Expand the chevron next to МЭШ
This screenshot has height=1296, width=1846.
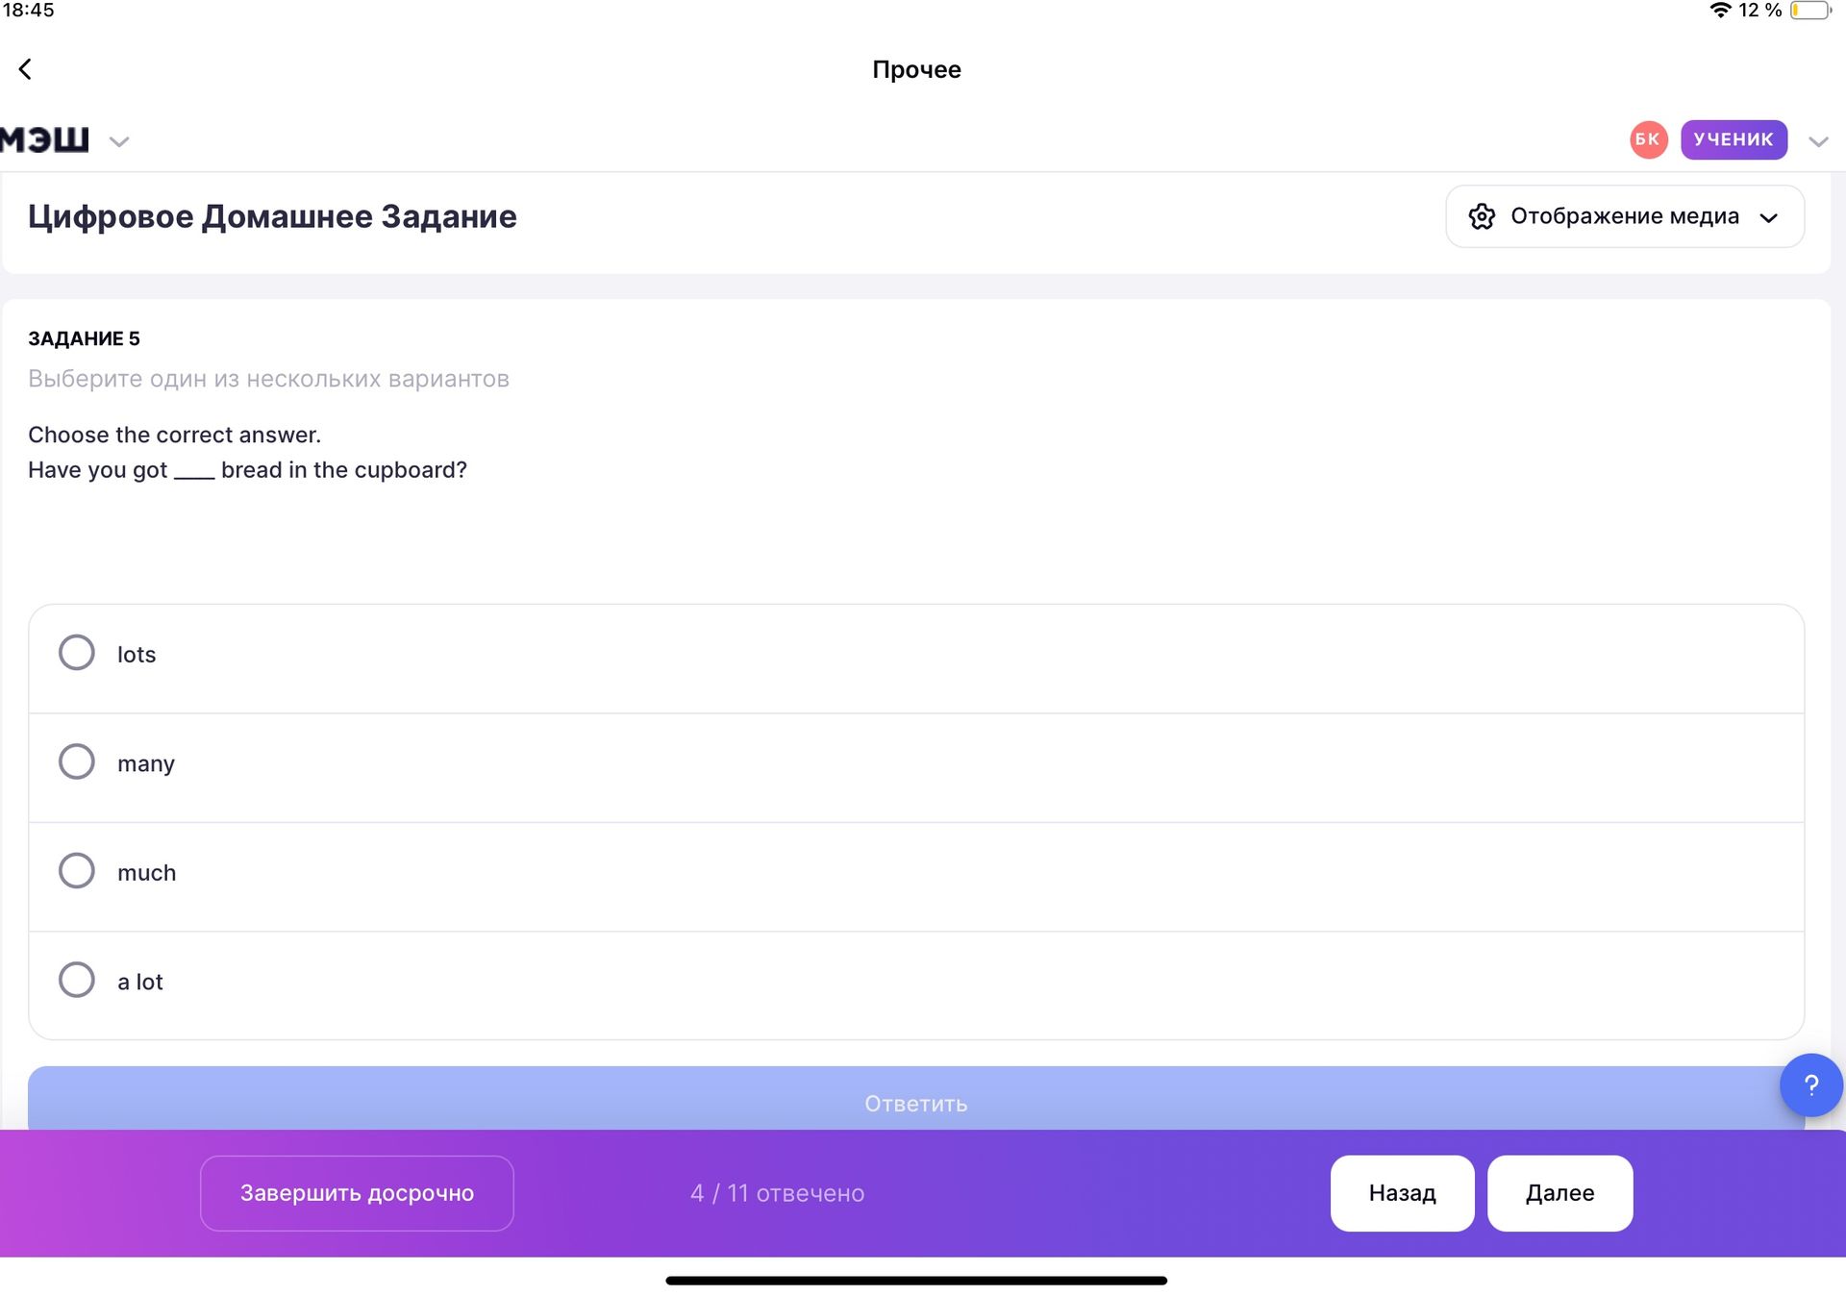point(119,142)
